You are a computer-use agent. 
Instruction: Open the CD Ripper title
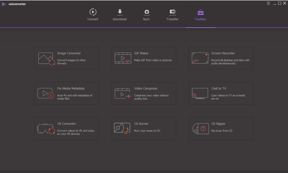(x=218, y=124)
